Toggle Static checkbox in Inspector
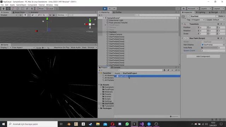The height and width of the screenshot is (127, 226). [217, 17]
